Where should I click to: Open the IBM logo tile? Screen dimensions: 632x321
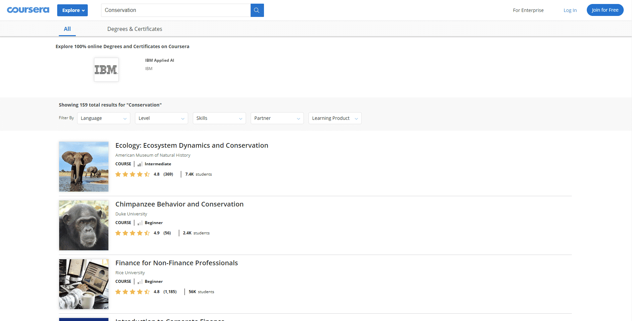[x=106, y=70]
